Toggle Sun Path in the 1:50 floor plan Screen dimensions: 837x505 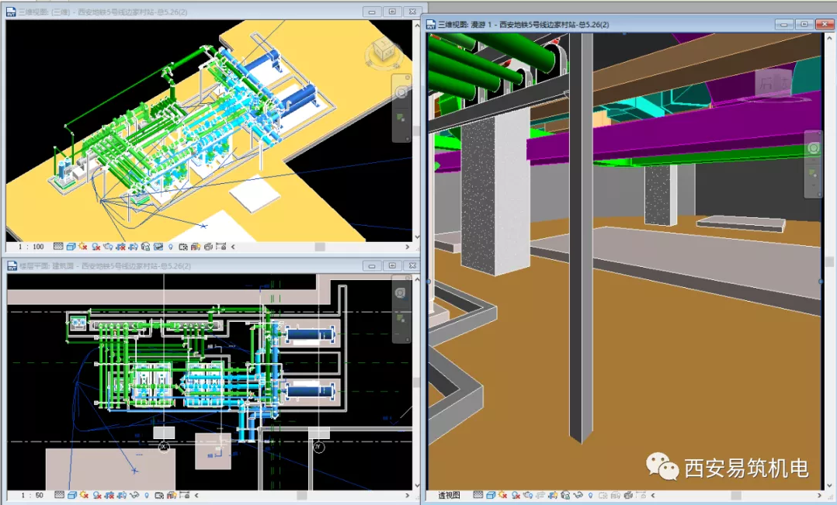tap(84, 496)
